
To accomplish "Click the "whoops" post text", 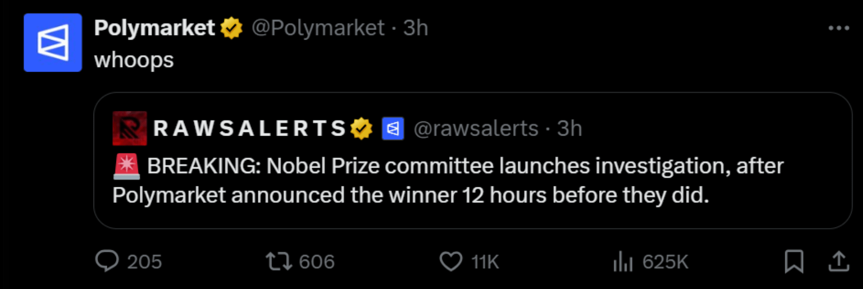I will pos(134,60).
